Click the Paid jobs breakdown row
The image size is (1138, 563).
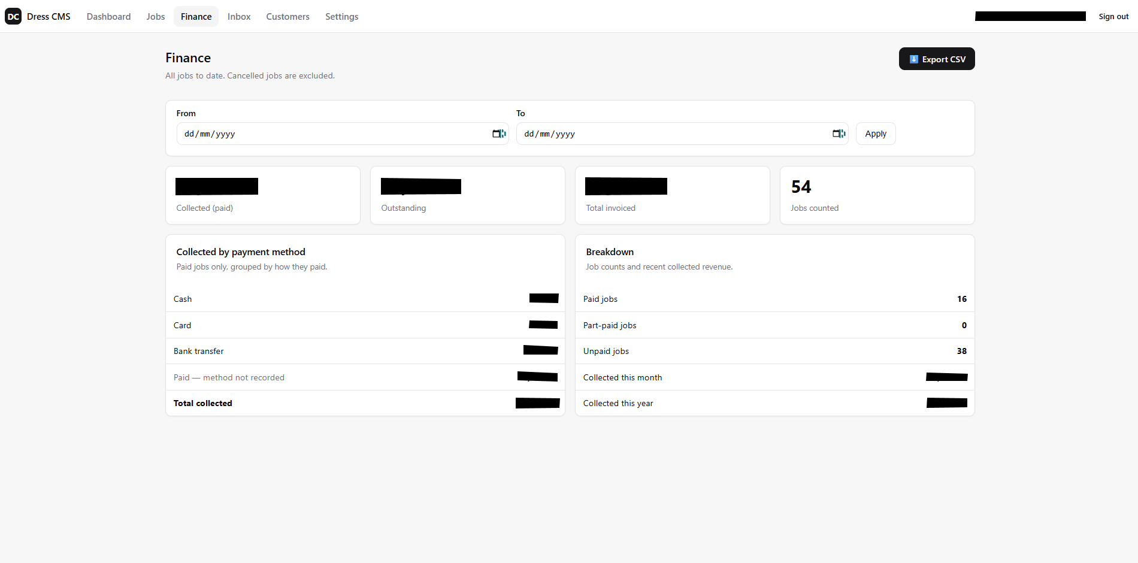tap(775, 299)
